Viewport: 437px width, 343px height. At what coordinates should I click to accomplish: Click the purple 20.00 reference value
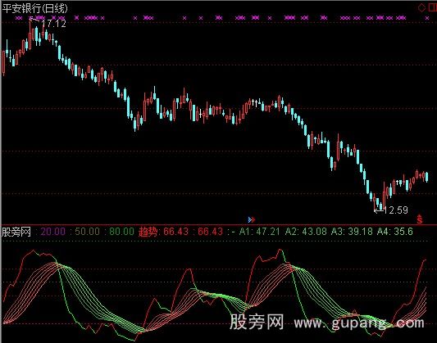pos(53,232)
